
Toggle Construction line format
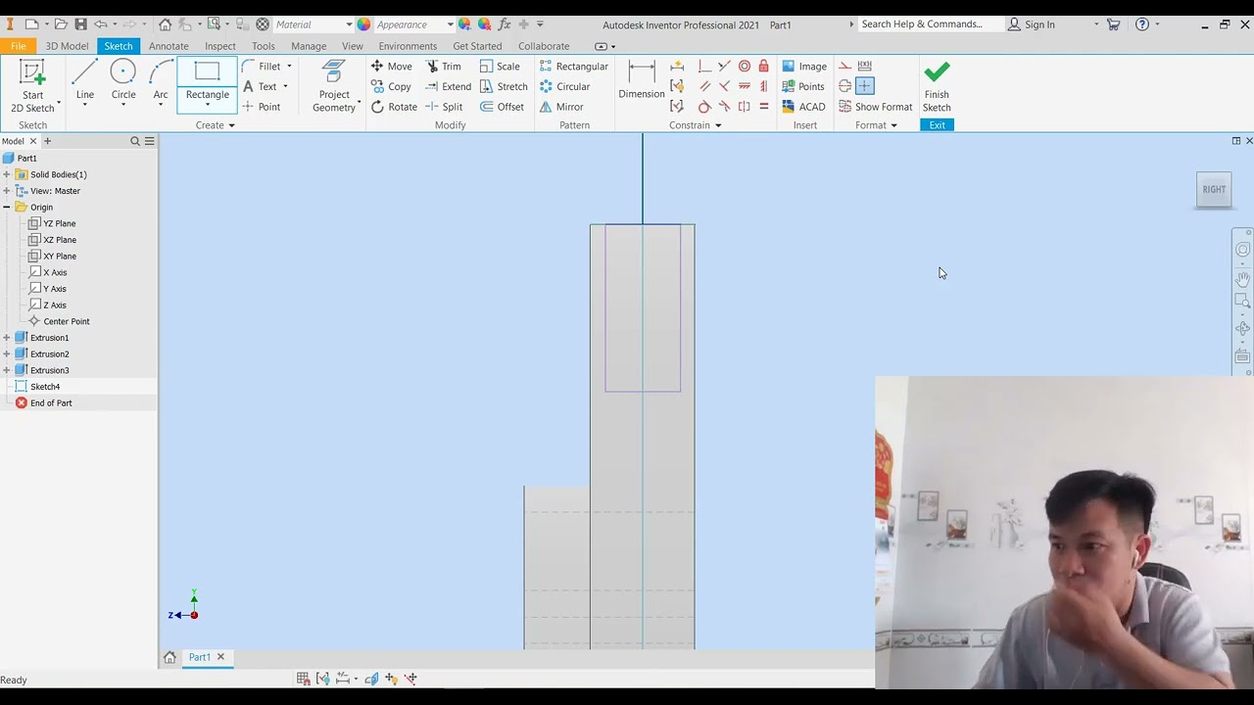[x=844, y=66]
